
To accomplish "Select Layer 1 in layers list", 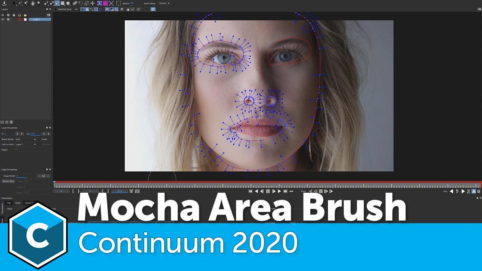I will (x=40, y=19).
